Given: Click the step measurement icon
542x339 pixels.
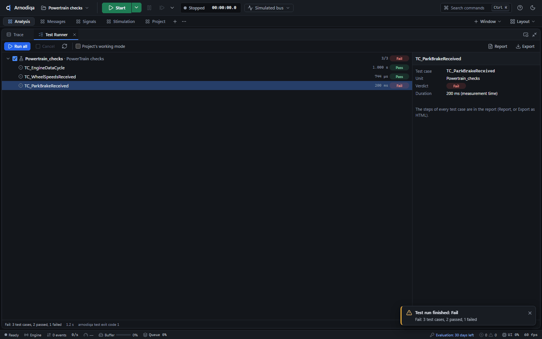Looking at the screenshot, I should 162,8.
